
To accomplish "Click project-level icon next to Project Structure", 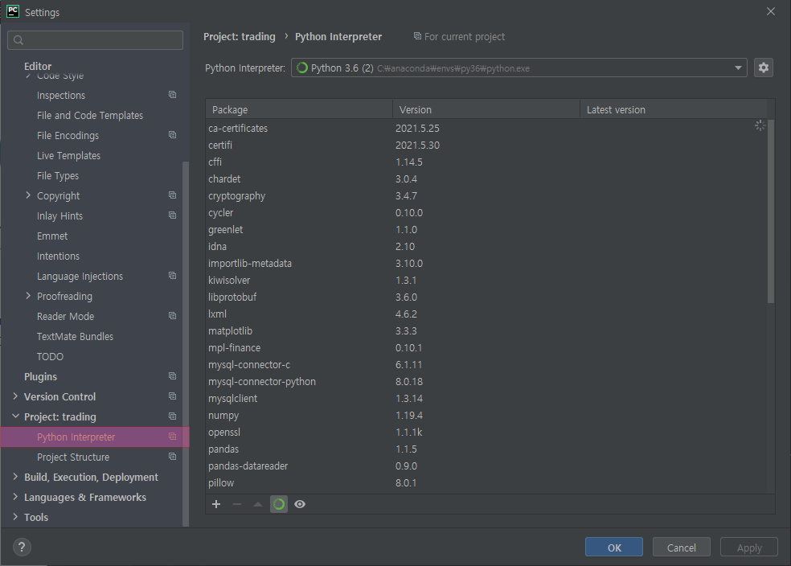I will click(x=173, y=457).
